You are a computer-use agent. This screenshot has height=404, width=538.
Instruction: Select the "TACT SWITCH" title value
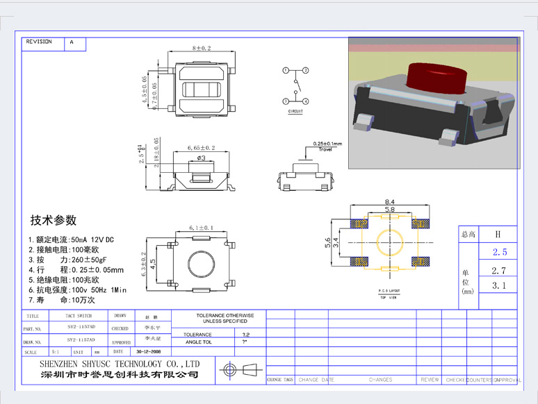tap(79, 316)
